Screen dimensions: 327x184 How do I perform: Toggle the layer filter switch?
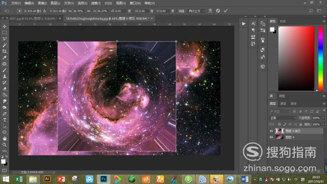click(x=324, y=110)
